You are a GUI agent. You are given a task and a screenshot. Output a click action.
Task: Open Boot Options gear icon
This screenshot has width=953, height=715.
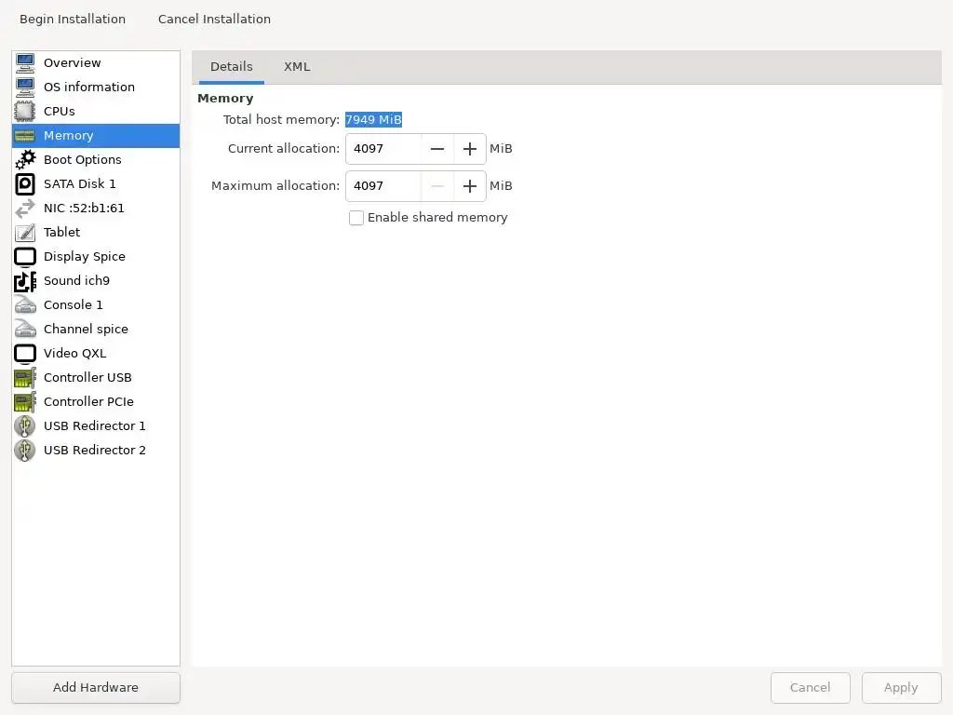coord(25,160)
